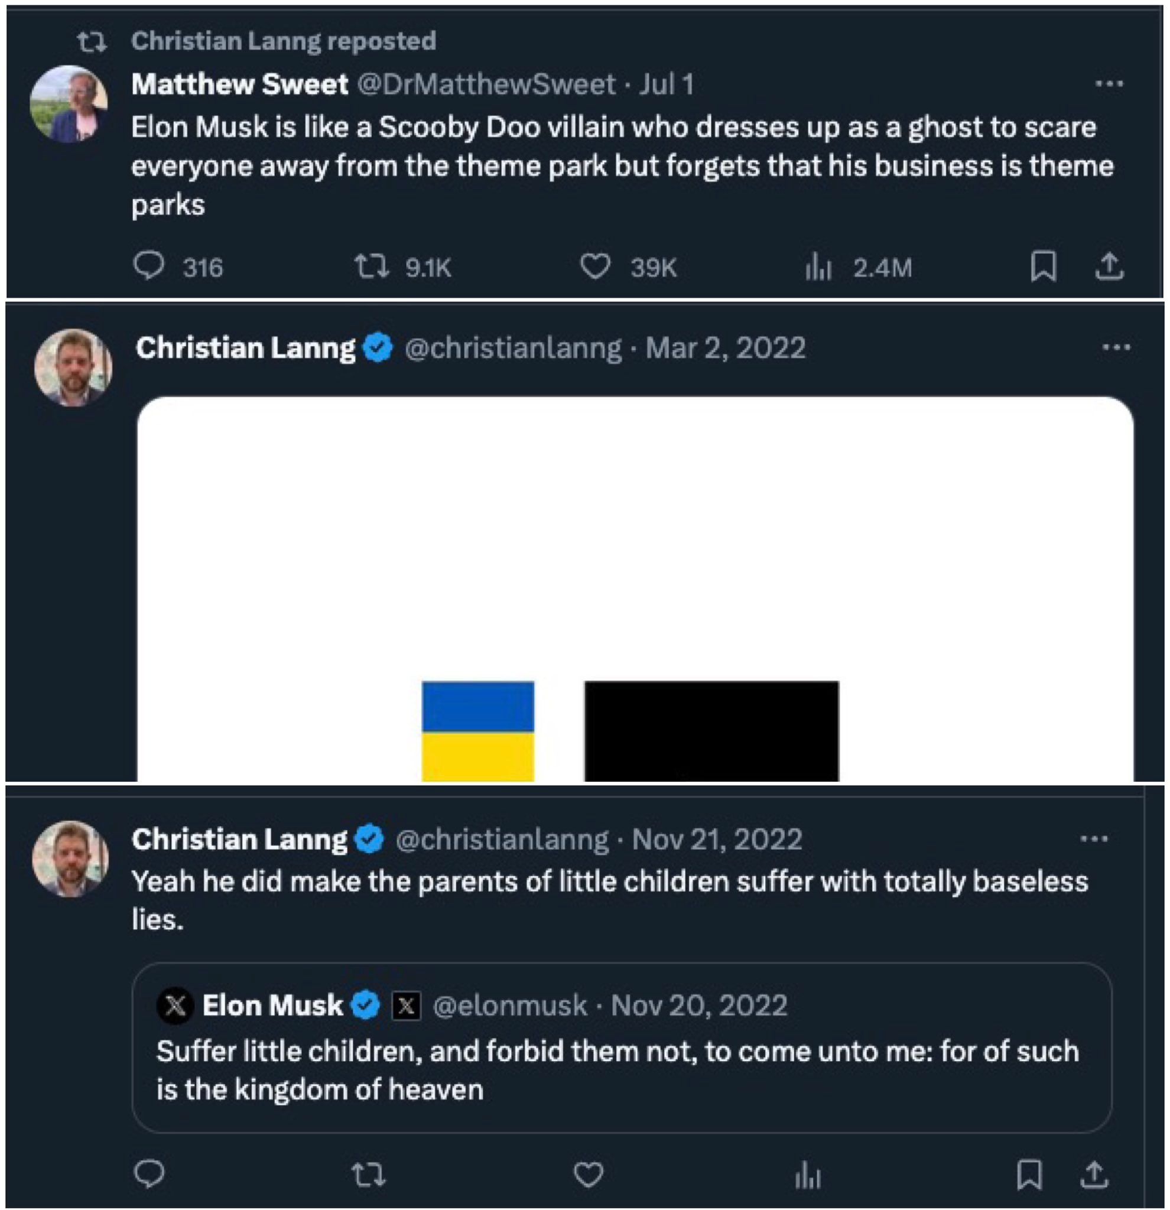The image size is (1170, 1210).
Task: Bookmark the Nov 21, 2022 tweet
Action: [x=1029, y=1173]
